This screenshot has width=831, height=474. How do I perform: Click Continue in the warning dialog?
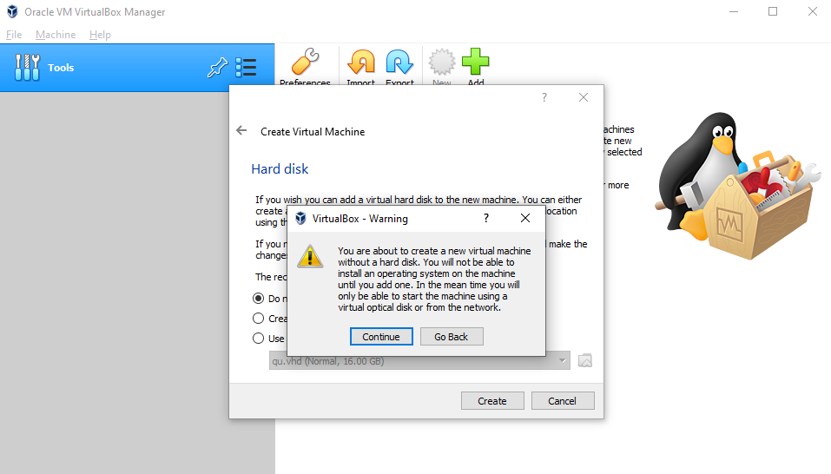tap(381, 337)
